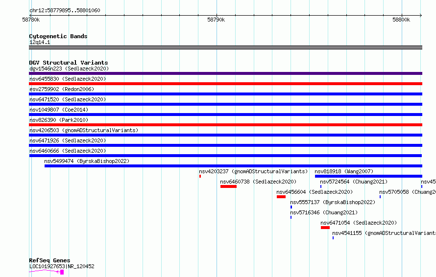Click the 58780k ruler tick label
The image size is (436, 277).
tap(31, 20)
